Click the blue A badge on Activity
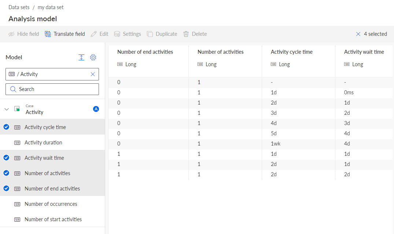 pos(96,109)
